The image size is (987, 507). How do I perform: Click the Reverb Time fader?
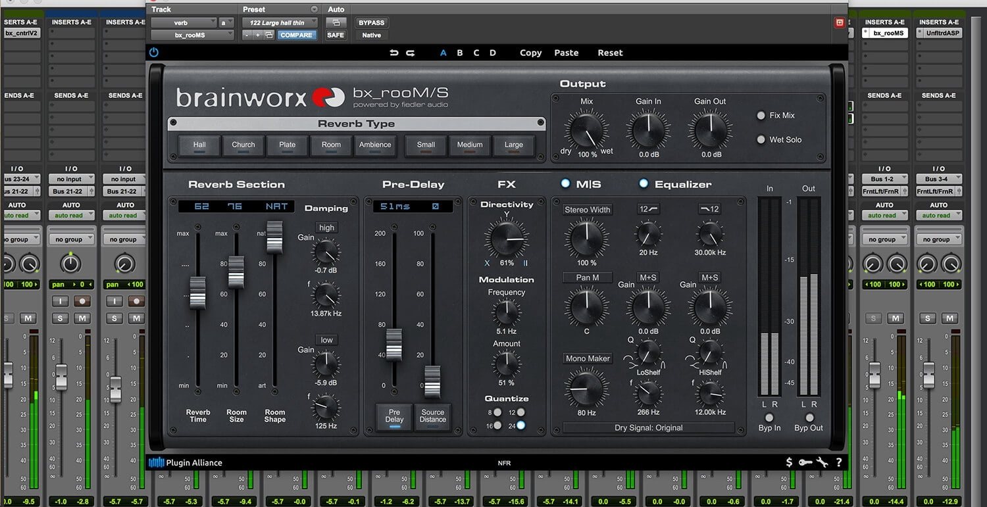coord(197,293)
